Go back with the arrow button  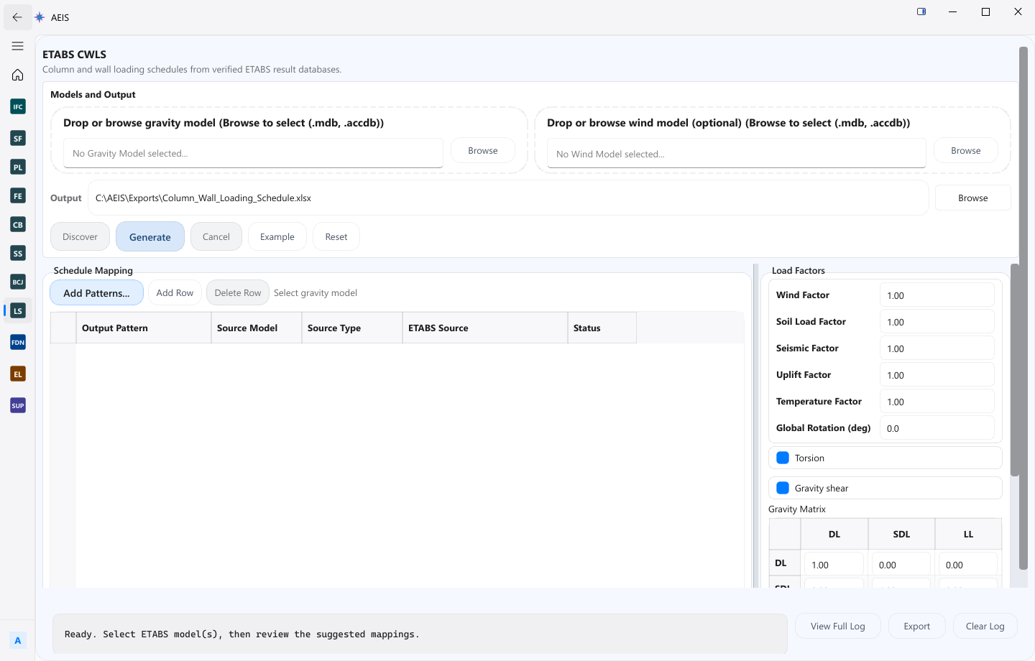click(17, 17)
